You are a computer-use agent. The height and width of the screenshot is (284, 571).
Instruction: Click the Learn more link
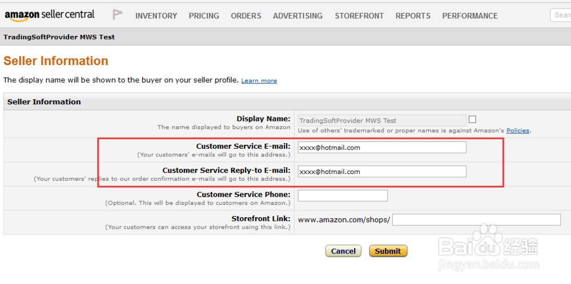pyautogui.click(x=259, y=81)
